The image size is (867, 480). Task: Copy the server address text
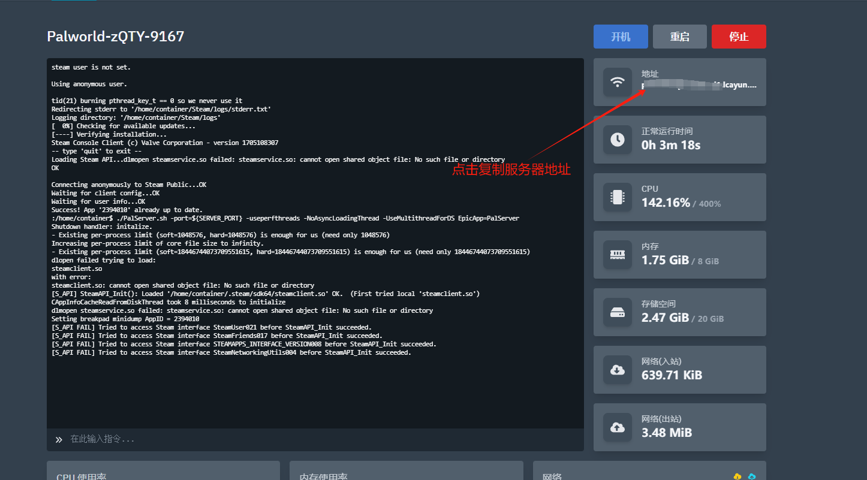pos(699,86)
